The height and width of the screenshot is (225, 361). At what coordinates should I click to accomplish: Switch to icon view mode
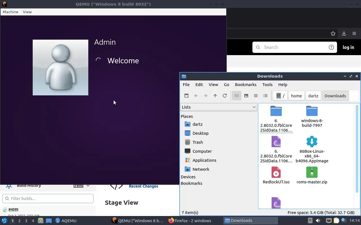237,96
